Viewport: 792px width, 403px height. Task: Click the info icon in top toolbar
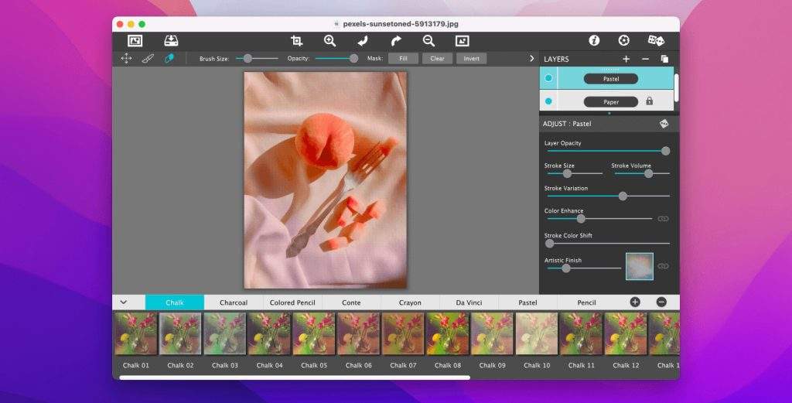click(x=594, y=41)
